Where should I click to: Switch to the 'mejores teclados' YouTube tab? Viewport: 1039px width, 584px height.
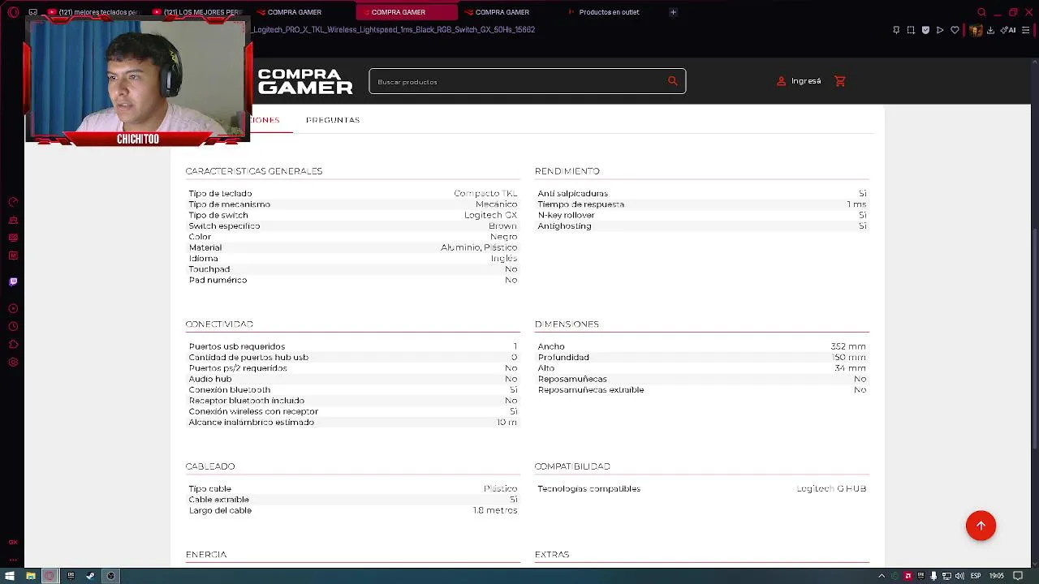pyautogui.click(x=93, y=12)
